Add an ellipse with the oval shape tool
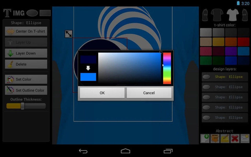Screen dimensions: 251x157 point(32,13)
